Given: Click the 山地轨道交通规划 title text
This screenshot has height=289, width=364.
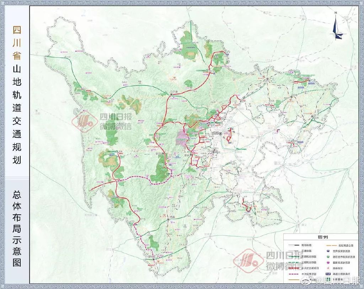Looking at the screenshot, I should tap(17, 115).
